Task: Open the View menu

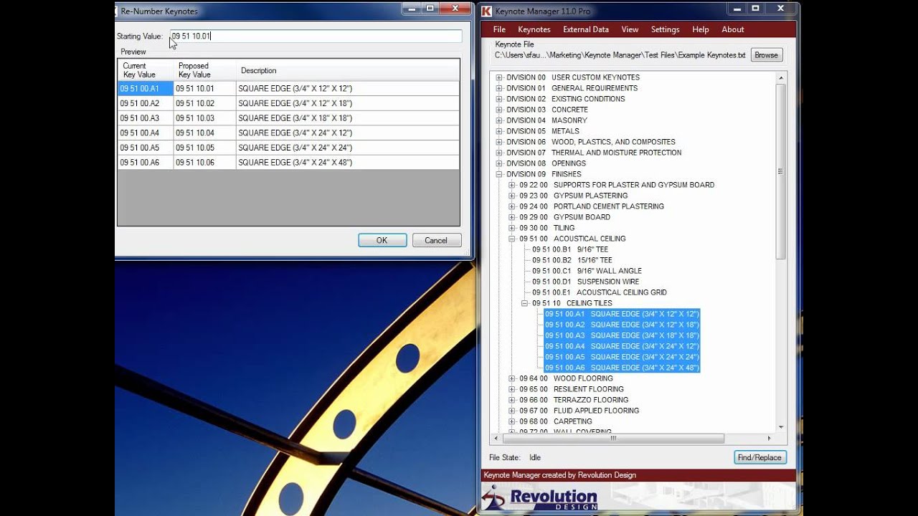Action: (630, 29)
